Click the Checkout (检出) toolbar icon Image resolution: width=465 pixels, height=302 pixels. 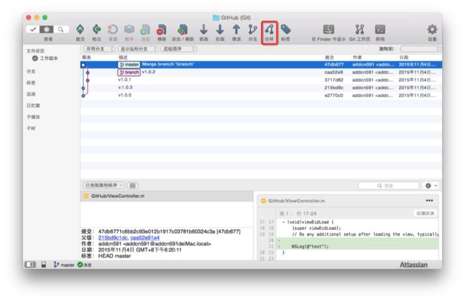(97, 29)
